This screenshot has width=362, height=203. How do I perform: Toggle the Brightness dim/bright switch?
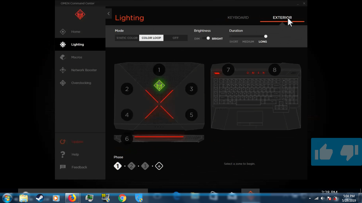206,38
